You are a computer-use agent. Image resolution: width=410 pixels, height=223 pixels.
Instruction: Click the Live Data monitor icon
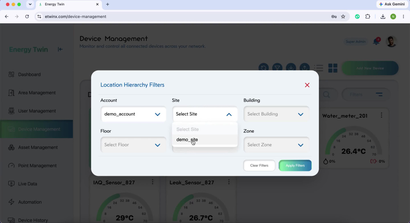[11, 184]
